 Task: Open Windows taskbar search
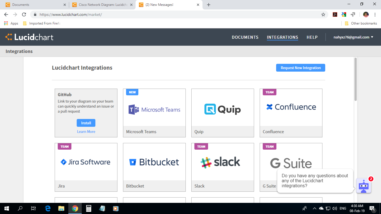click(x=20, y=208)
